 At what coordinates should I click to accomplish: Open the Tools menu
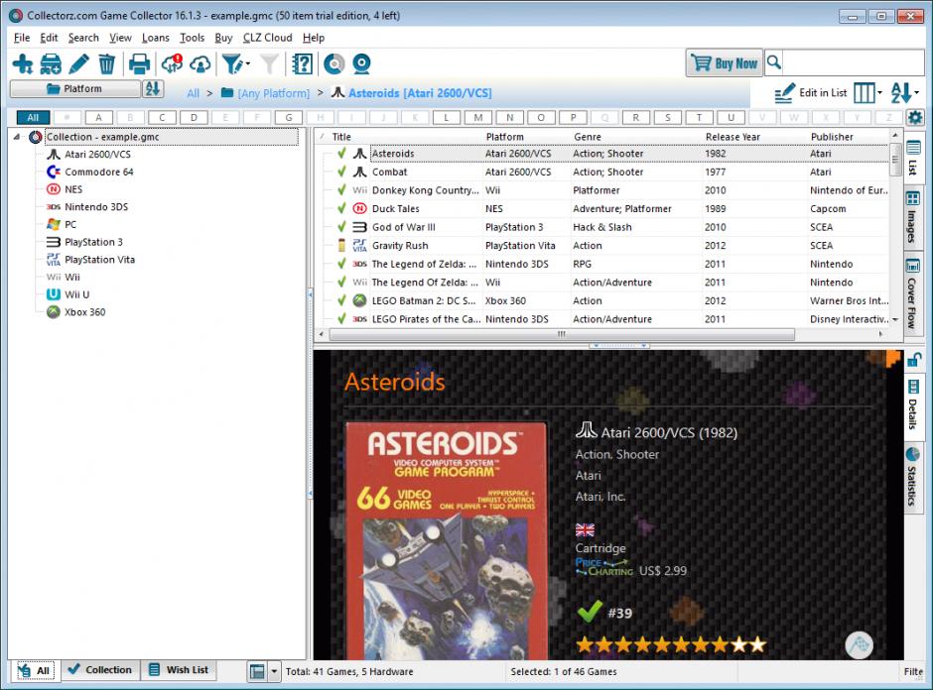(193, 38)
